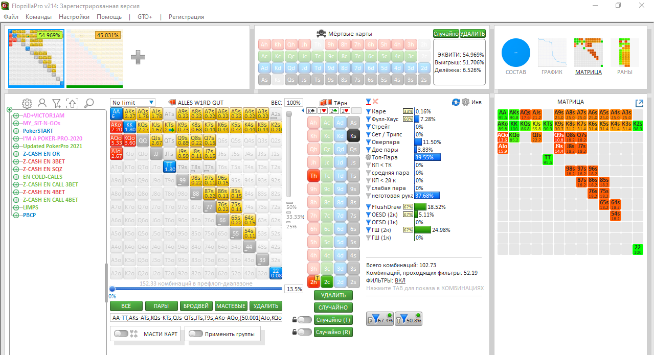This screenshot has width=654, height=355.
Task: Pop out the МАТРИЦА panel with the arrow icon
Action: point(639,103)
